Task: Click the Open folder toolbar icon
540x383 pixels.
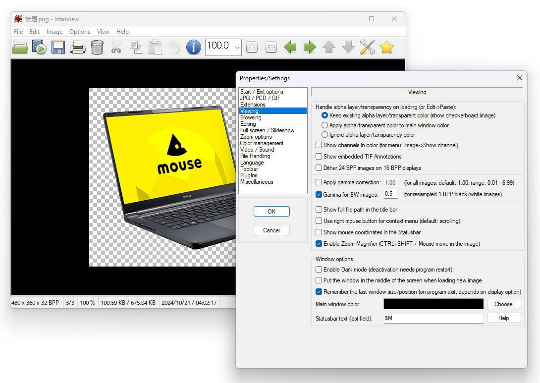Action: pos(20,47)
